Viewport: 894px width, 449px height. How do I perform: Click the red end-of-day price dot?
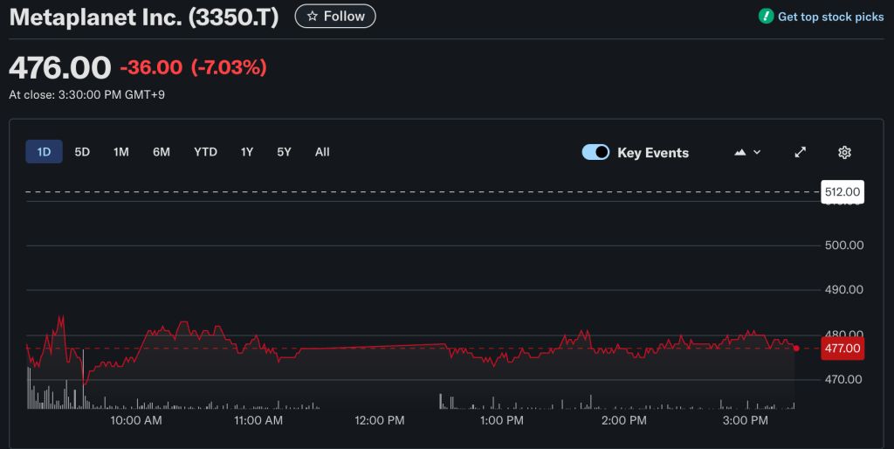click(x=796, y=348)
